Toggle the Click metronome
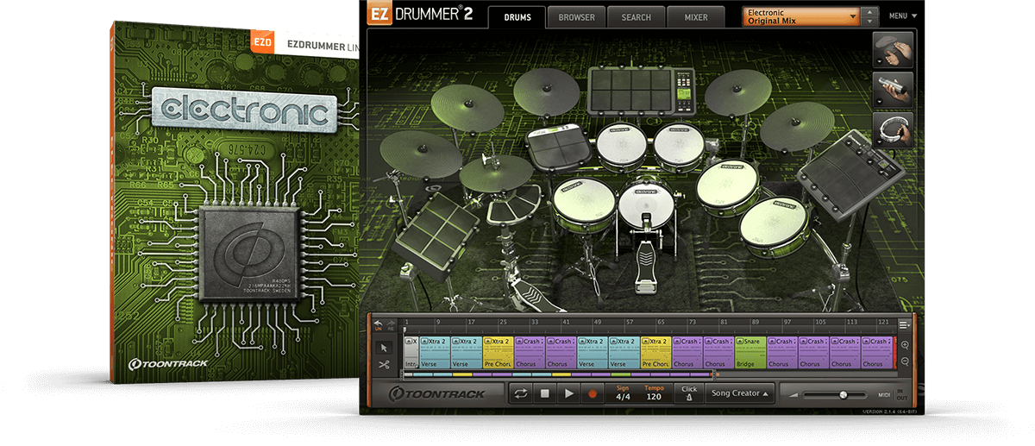Image resolution: width=1035 pixels, height=446 pixels. pos(688,393)
